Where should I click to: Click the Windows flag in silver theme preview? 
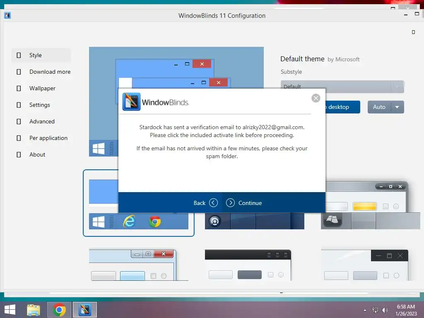tap(332, 219)
